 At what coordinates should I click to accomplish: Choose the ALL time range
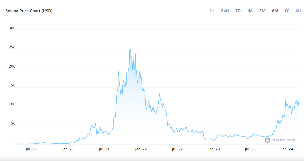coord(299,11)
